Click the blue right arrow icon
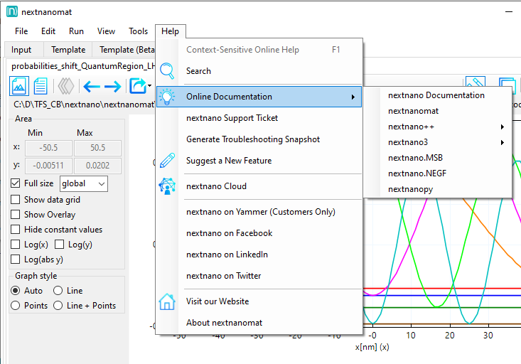 [112, 87]
